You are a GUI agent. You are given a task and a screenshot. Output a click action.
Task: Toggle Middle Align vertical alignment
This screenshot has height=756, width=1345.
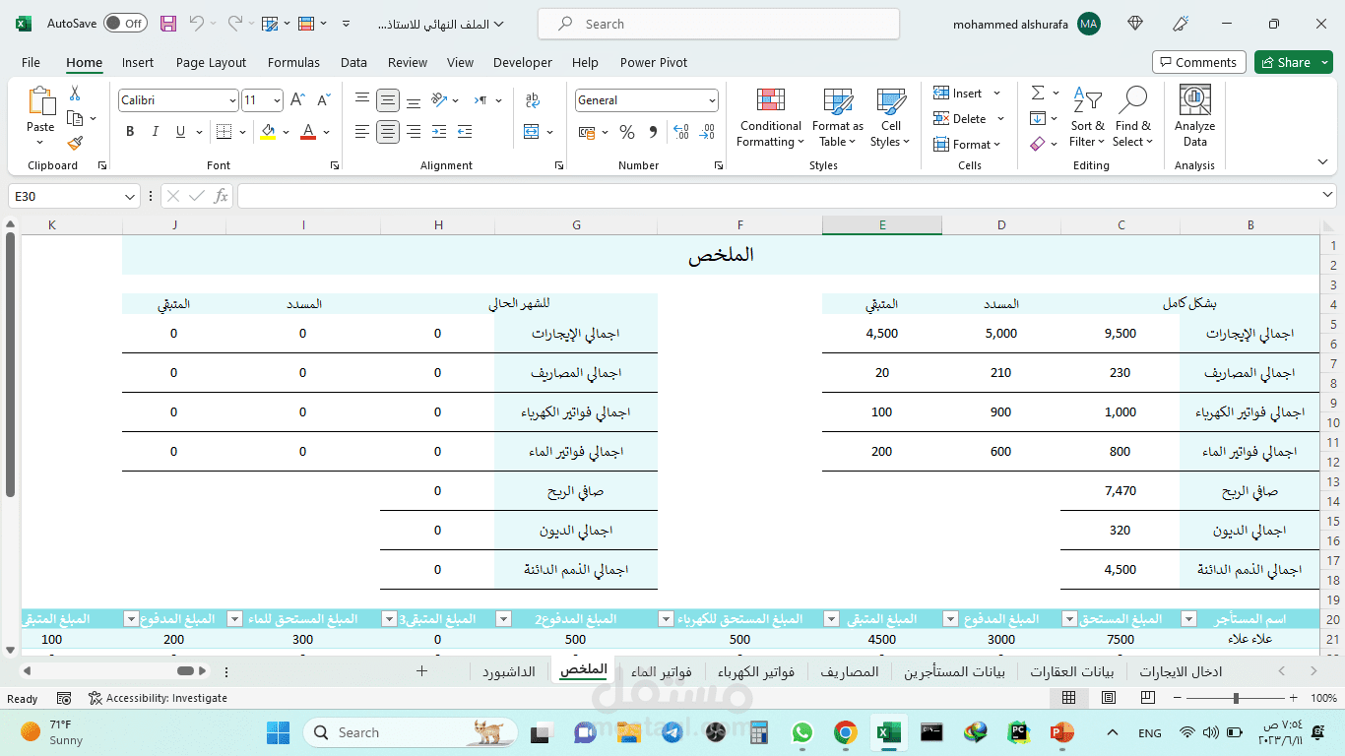[x=388, y=100]
